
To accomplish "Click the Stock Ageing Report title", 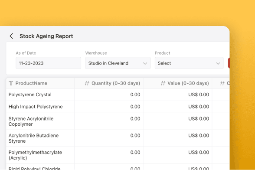I will pyautogui.click(x=46, y=36).
